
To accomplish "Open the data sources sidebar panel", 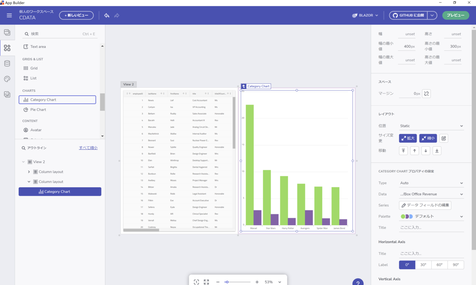I will point(7,63).
